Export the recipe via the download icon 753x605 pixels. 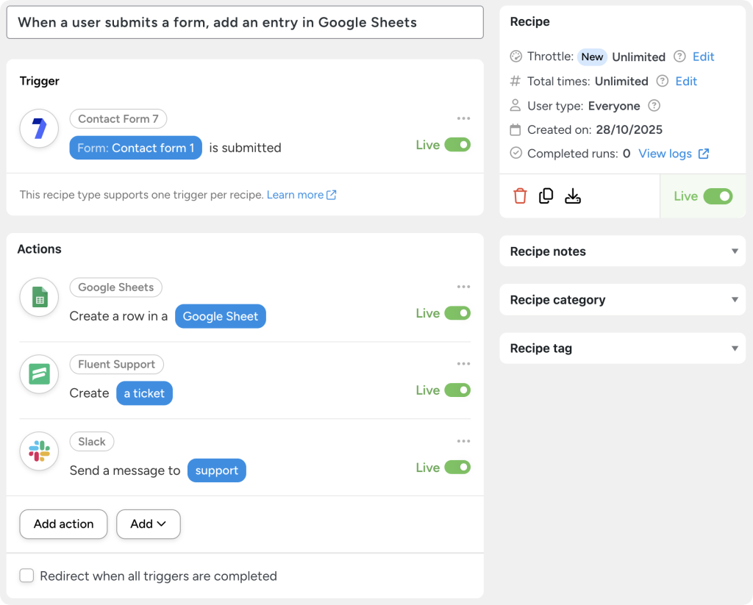(573, 196)
